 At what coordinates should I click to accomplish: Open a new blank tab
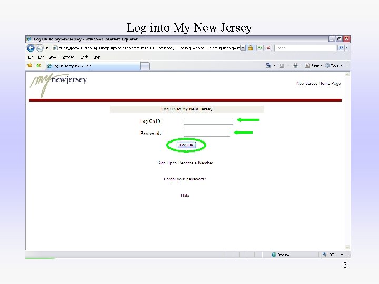[145, 66]
